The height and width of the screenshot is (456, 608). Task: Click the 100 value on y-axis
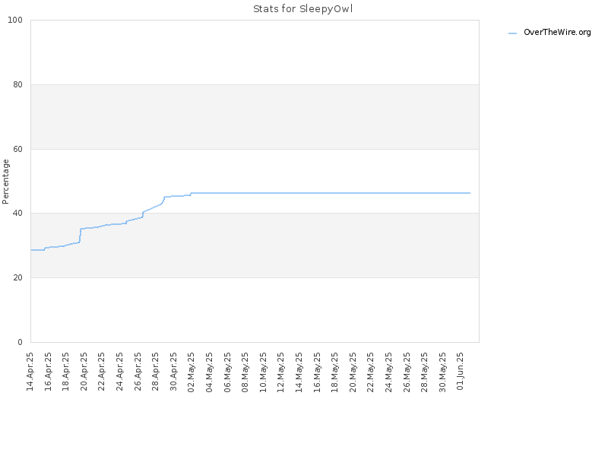[x=15, y=21]
